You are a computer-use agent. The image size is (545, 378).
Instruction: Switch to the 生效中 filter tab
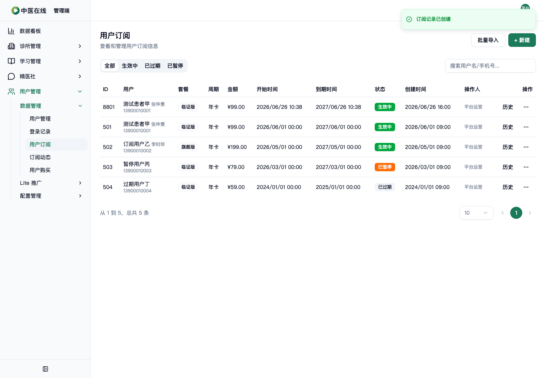pos(130,66)
